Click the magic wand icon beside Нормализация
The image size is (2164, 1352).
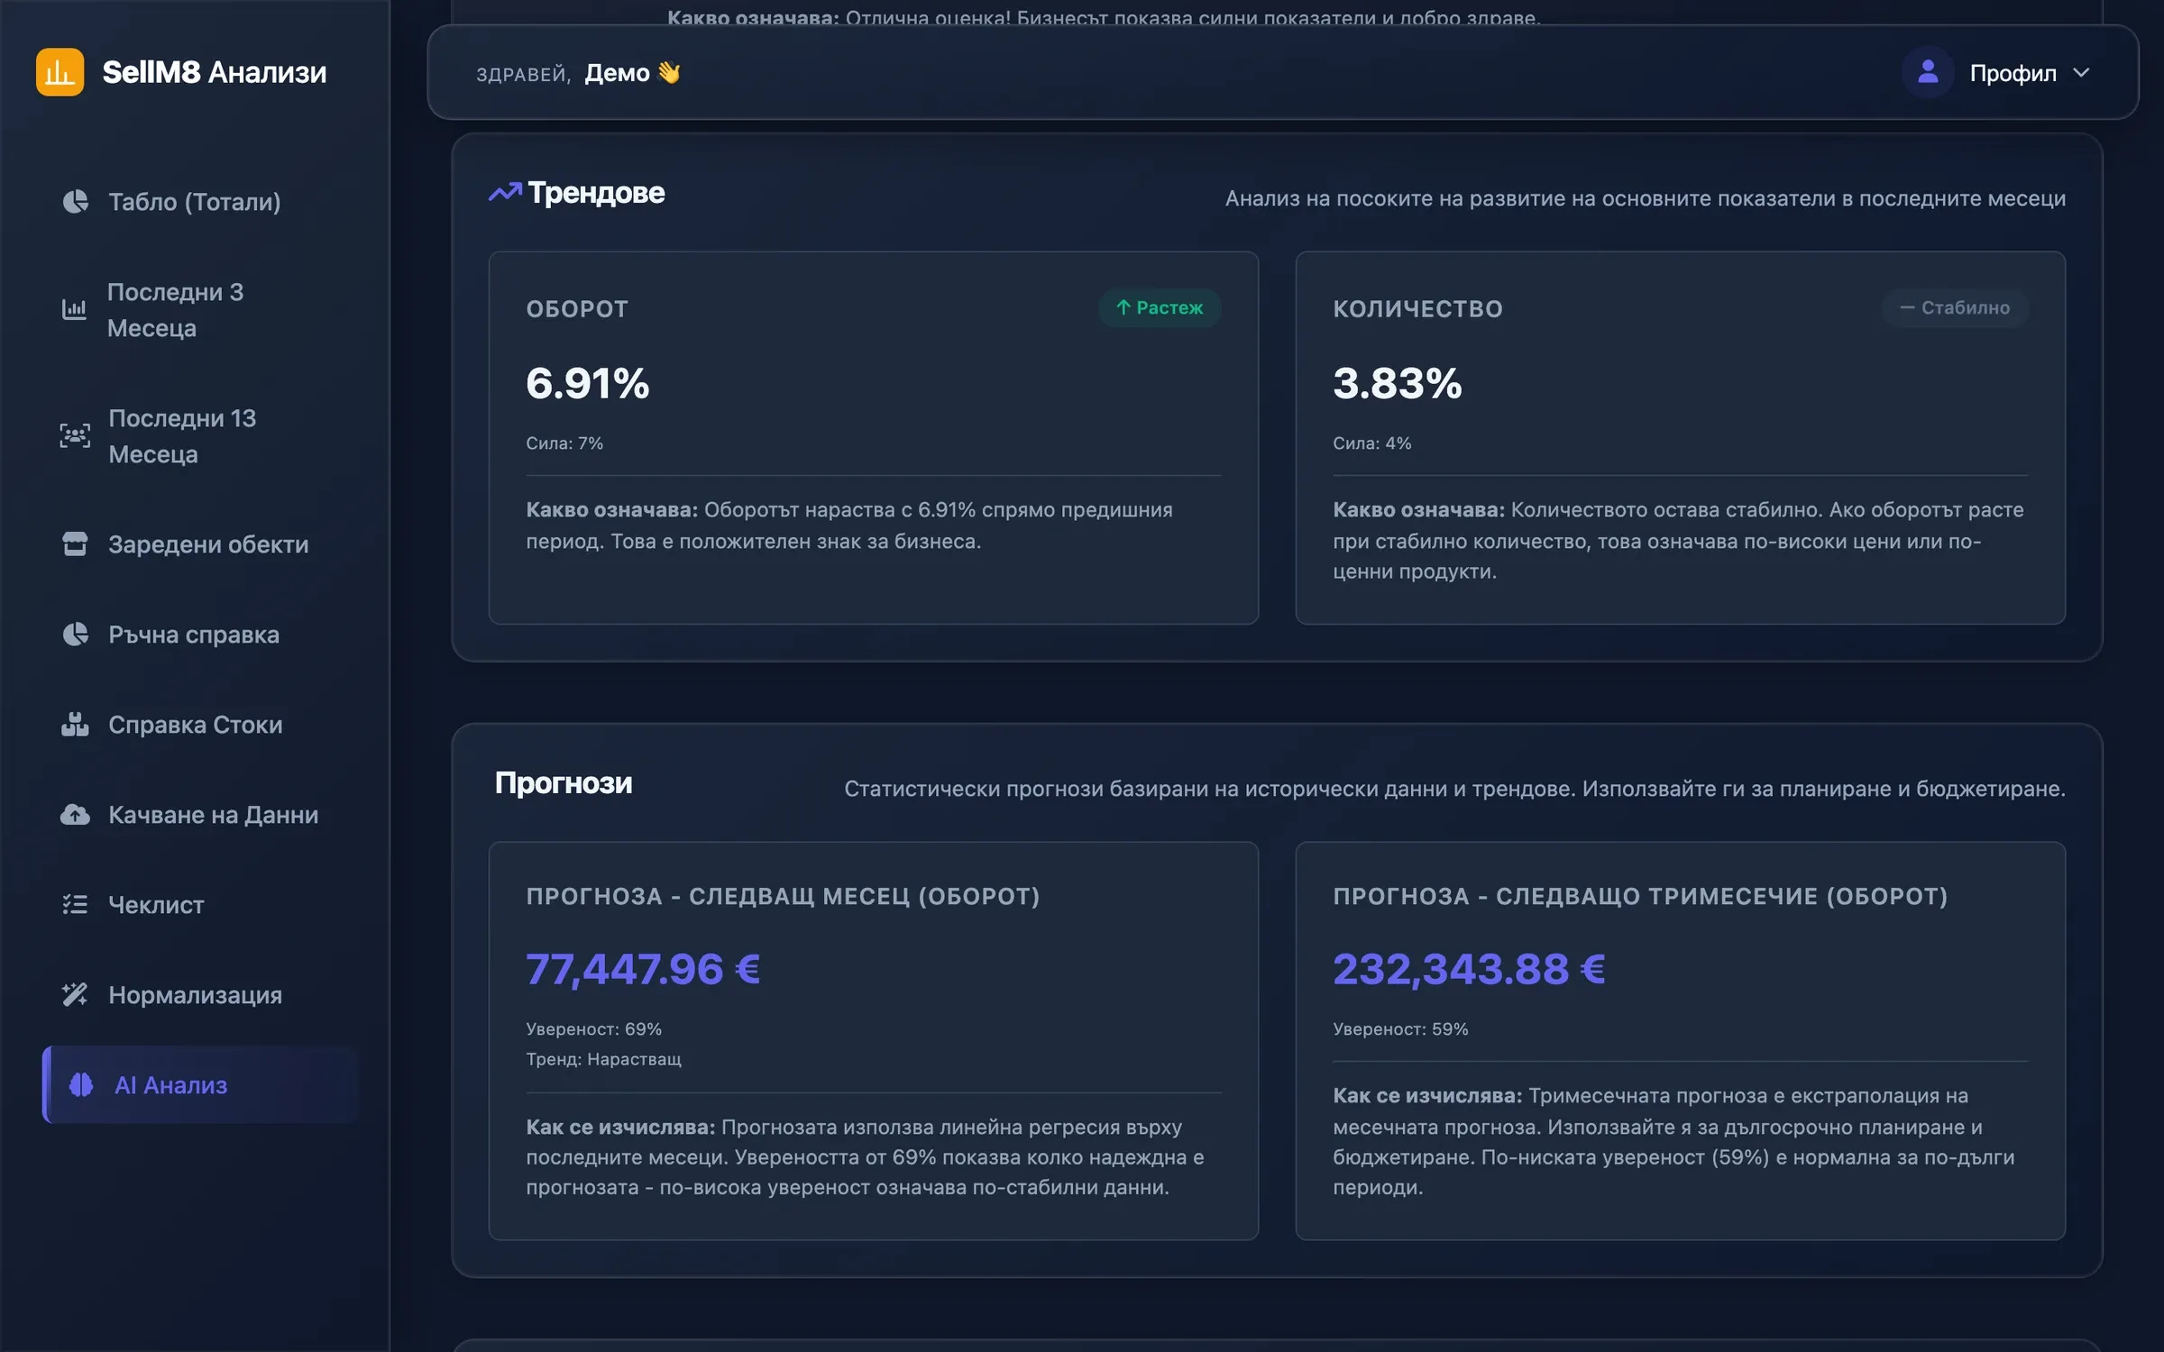pyautogui.click(x=76, y=994)
